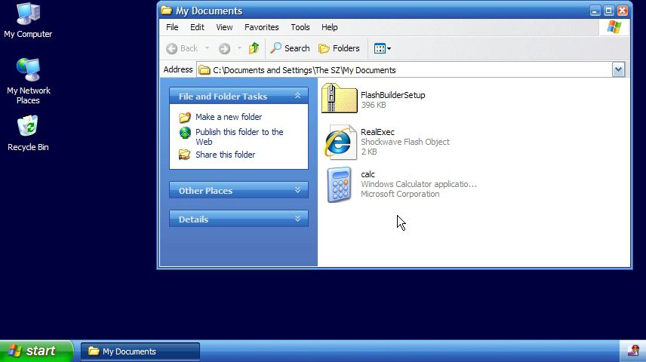Select the My Network Places desktop icon
This screenshot has width=646, height=362.
point(28,71)
